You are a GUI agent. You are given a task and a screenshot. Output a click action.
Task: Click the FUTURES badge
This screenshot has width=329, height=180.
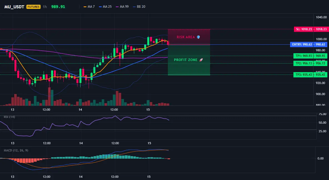(34, 7)
